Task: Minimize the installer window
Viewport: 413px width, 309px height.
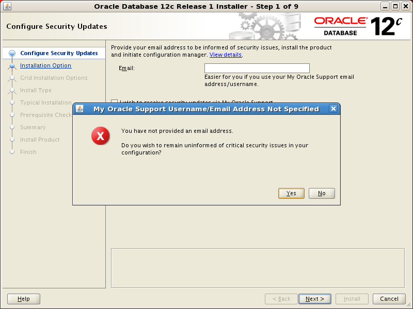Action: [x=385, y=6]
